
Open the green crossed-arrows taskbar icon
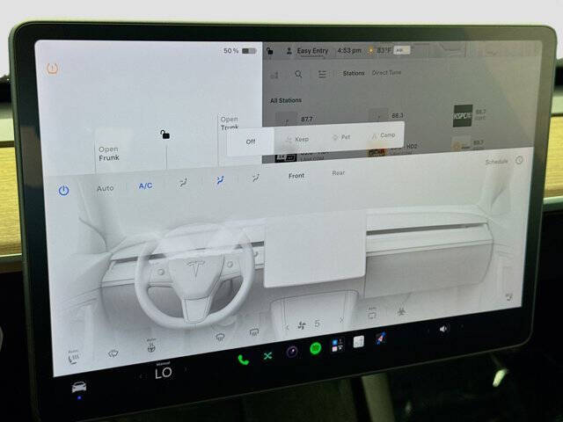click(x=267, y=356)
